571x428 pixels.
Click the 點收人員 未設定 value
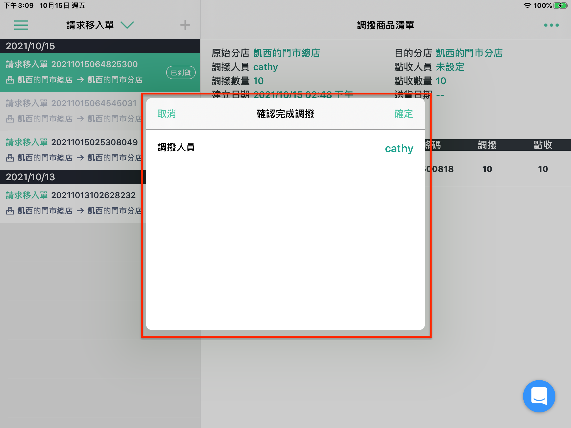[450, 67]
